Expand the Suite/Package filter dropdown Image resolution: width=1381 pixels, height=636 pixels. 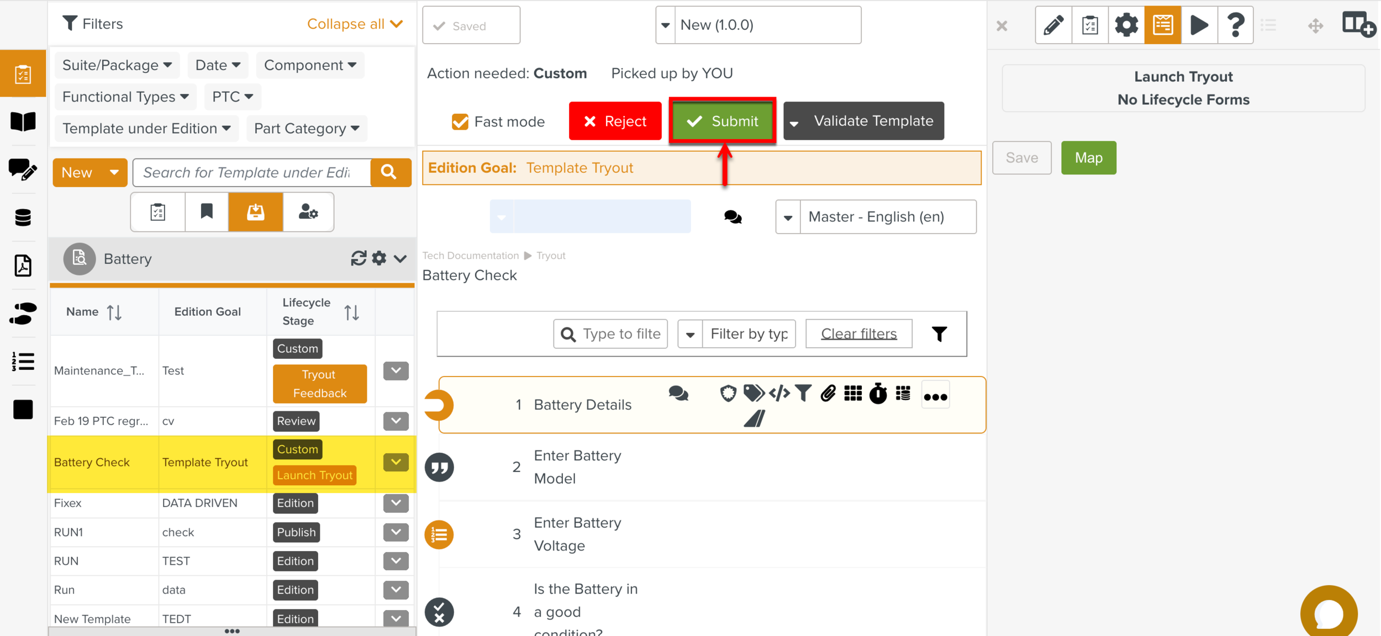click(x=117, y=65)
